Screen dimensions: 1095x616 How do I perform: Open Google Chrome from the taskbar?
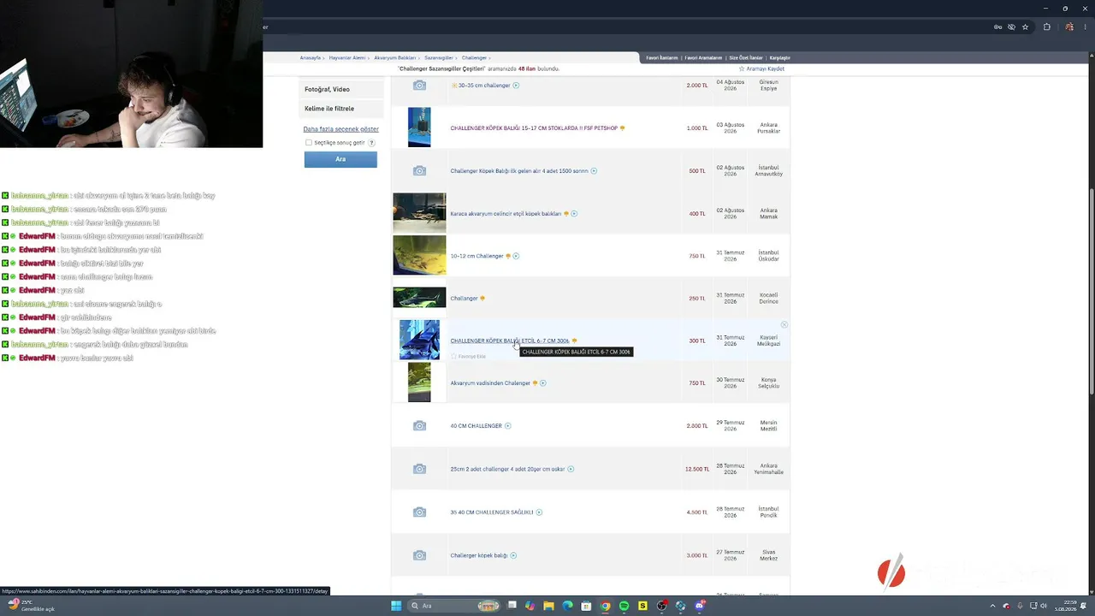(x=605, y=606)
